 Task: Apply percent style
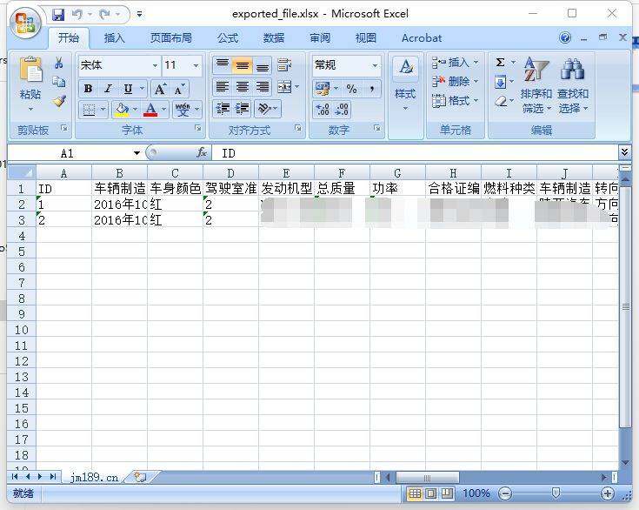coord(352,88)
